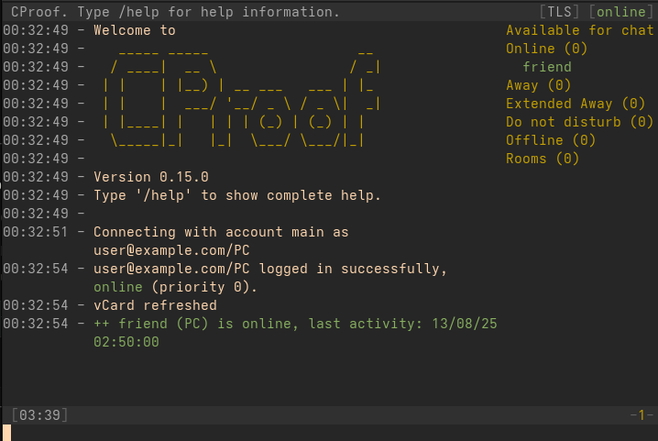
Task: Expand the Away (0) roster group
Action: coord(538,85)
